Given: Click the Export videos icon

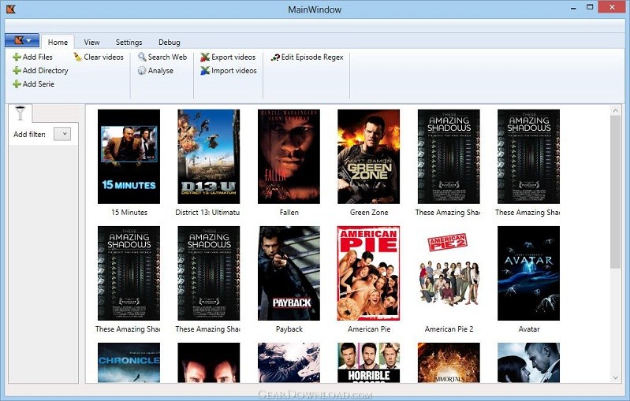Looking at the screenshot, I should (x=205, y=57).
